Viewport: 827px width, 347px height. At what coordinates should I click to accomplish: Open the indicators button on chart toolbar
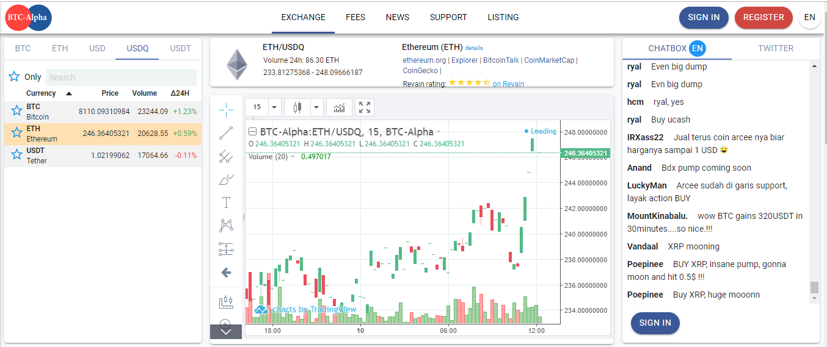click(339, 107)
